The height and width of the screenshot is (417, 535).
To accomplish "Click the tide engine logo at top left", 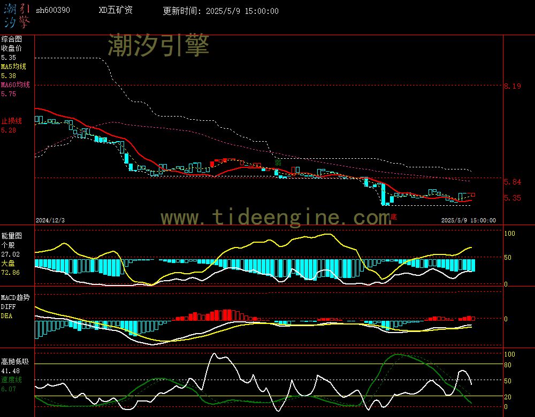I will (x=17, y=16).
